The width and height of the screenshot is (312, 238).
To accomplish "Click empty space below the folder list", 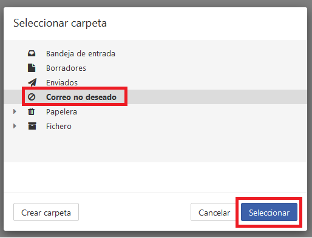I will 155,147.
